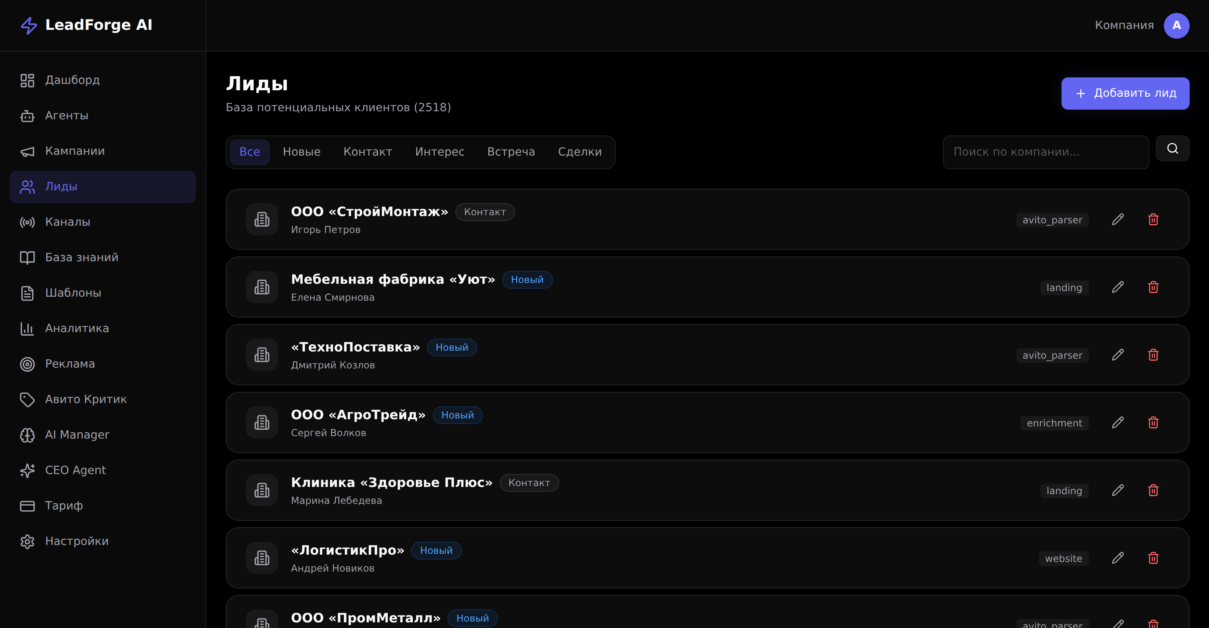Open Аналитика chart icon

(27, 329)
